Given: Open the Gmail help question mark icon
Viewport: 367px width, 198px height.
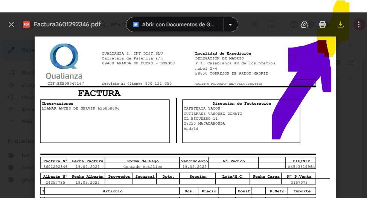Looking at the screenshot, I should (x=294, y=25).
